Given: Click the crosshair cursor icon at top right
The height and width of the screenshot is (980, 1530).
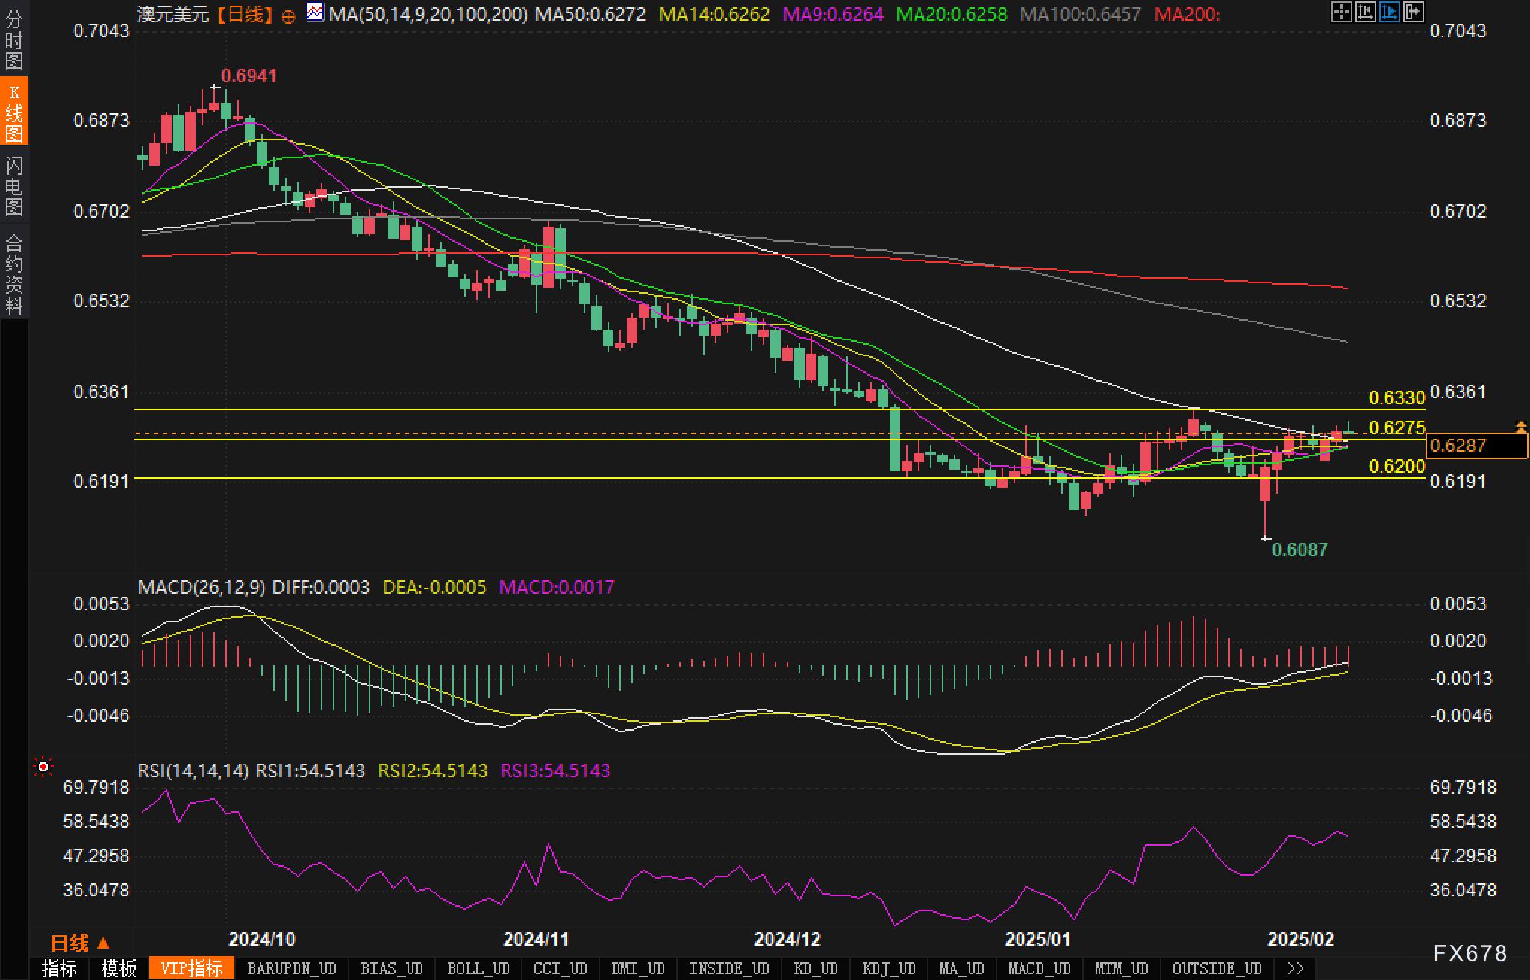Looking at the screenshot, I should click(1341, 12).
